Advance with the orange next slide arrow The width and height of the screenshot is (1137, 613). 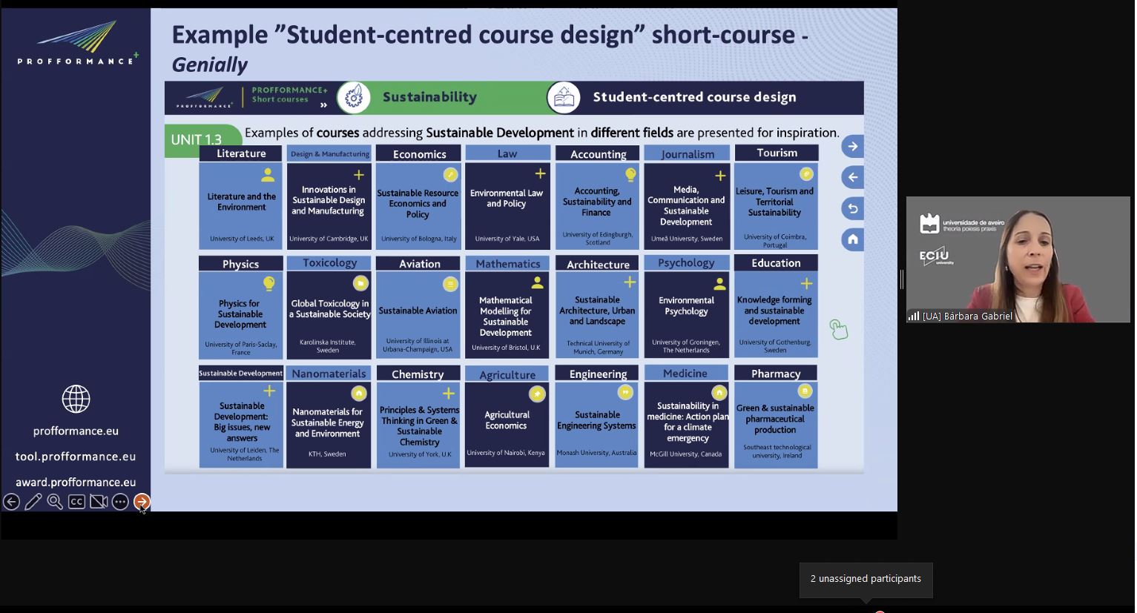(142, 502)
